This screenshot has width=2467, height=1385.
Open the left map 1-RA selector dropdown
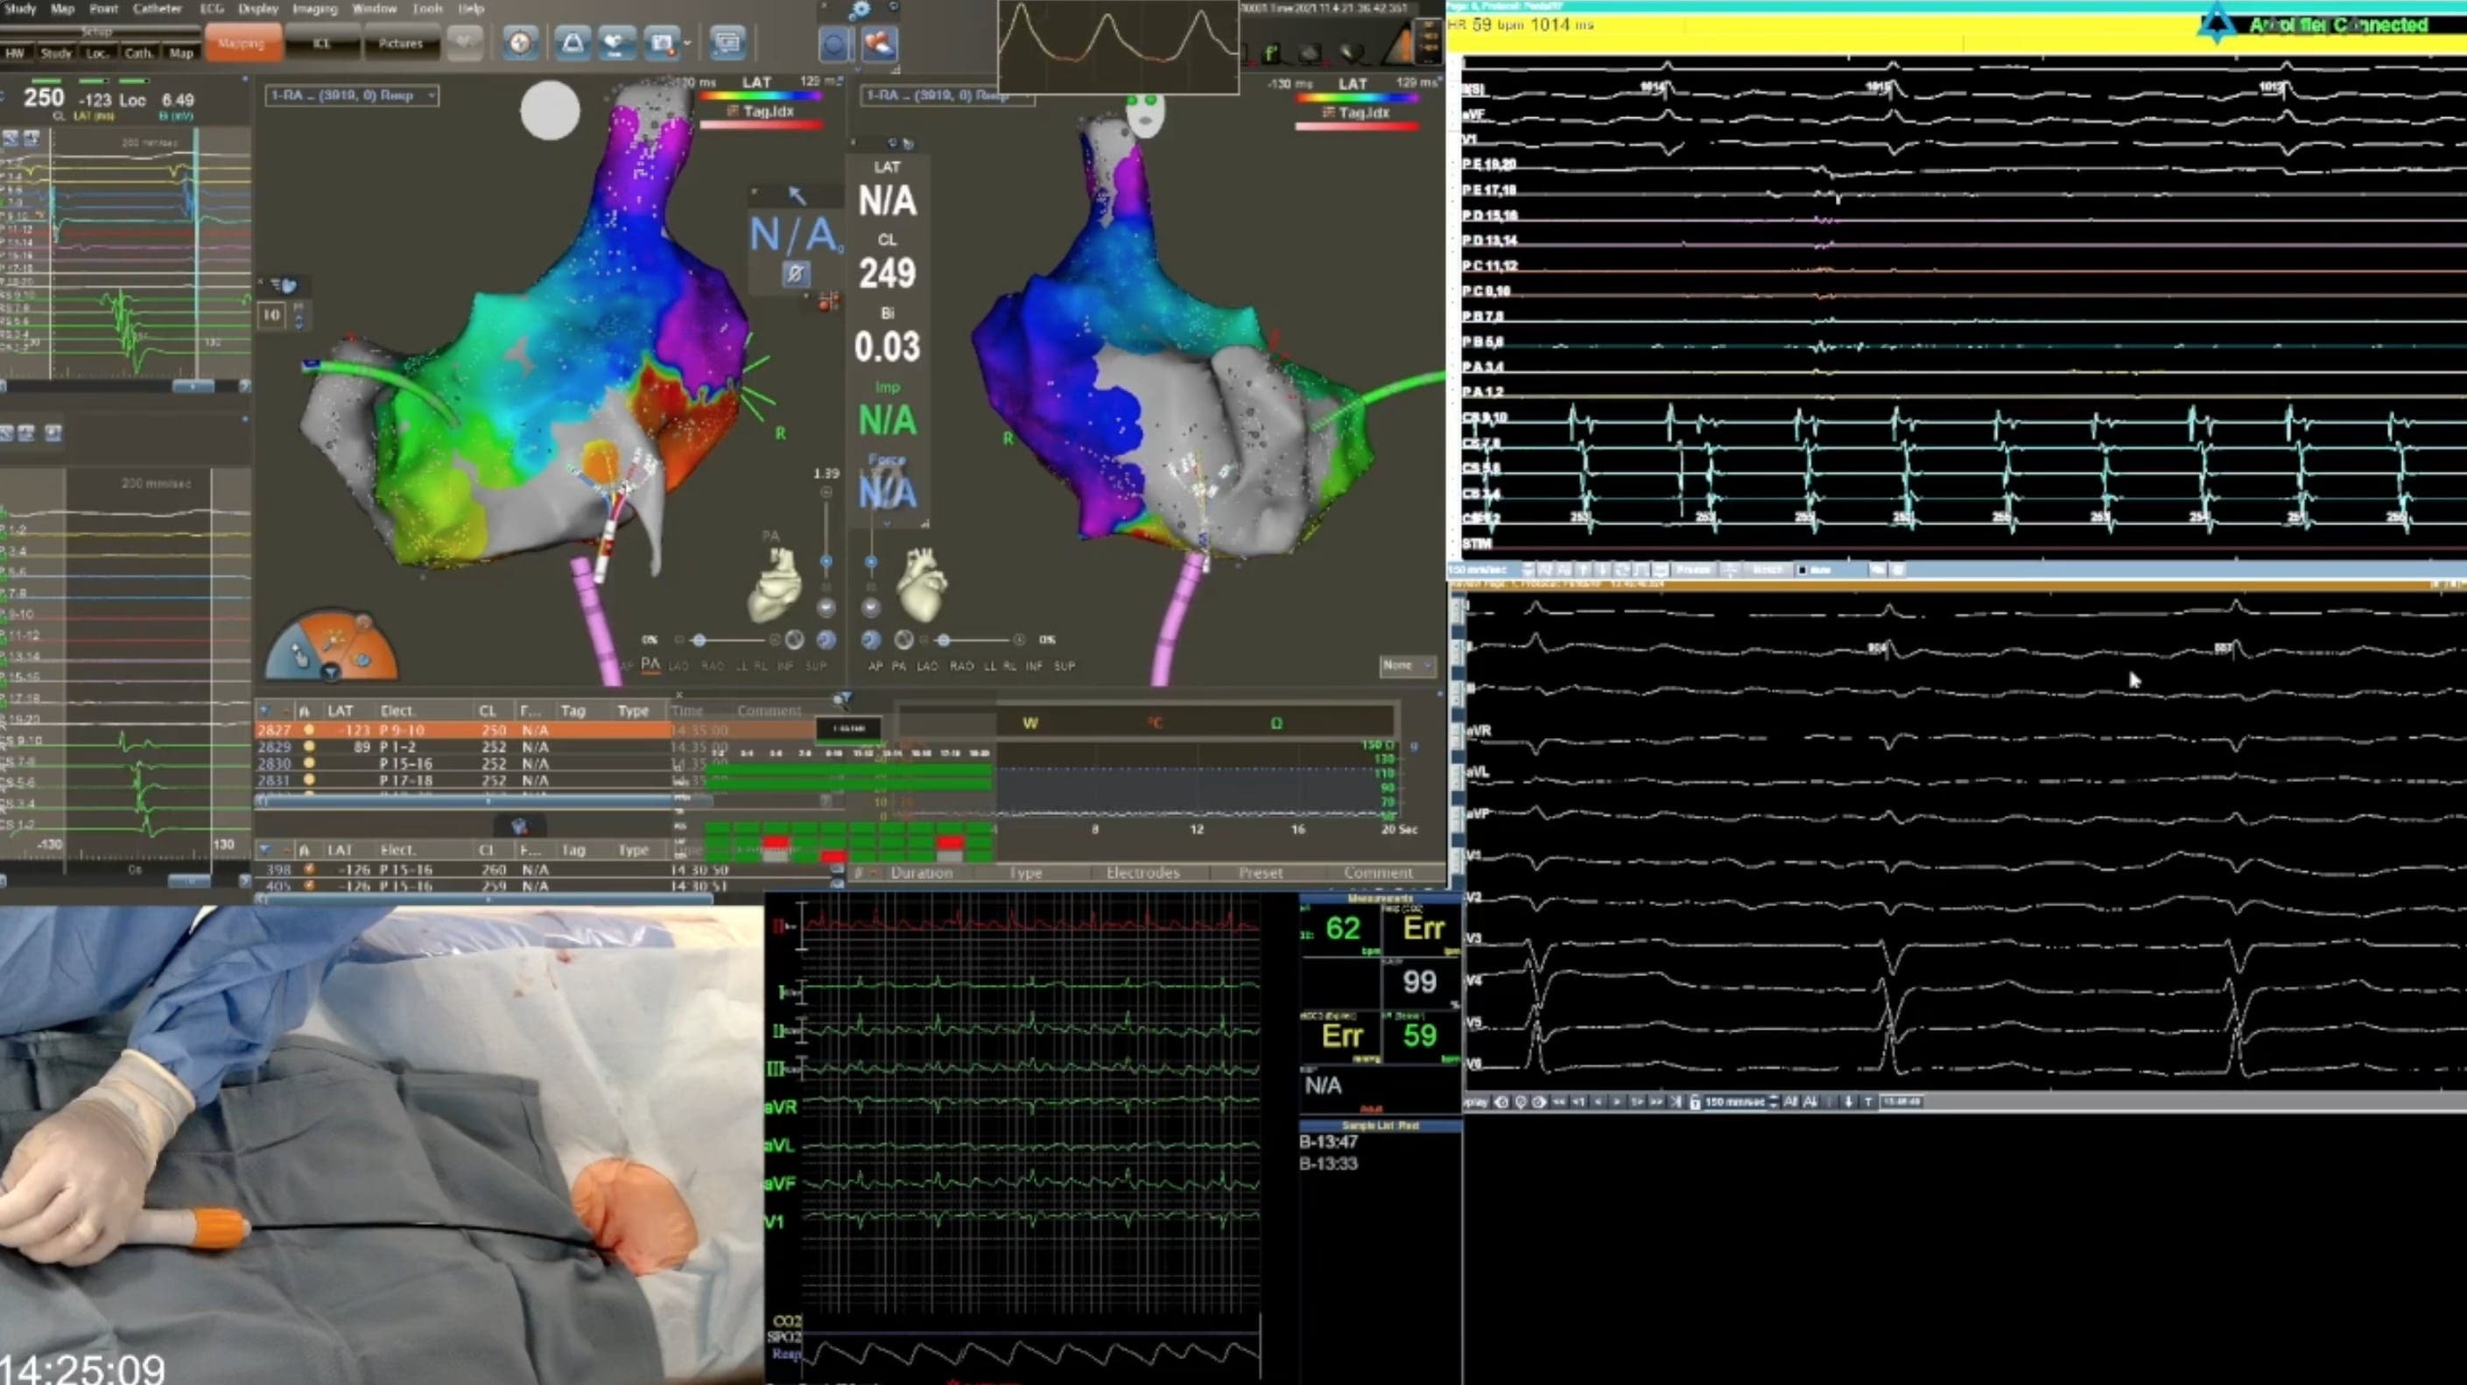(x=351, y=95)
